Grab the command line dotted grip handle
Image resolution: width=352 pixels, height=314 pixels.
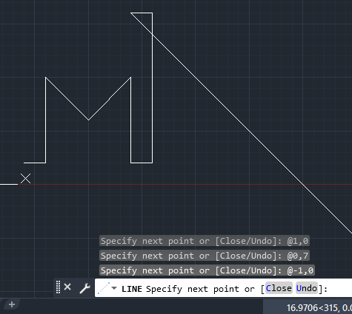[x=58, y=287]
